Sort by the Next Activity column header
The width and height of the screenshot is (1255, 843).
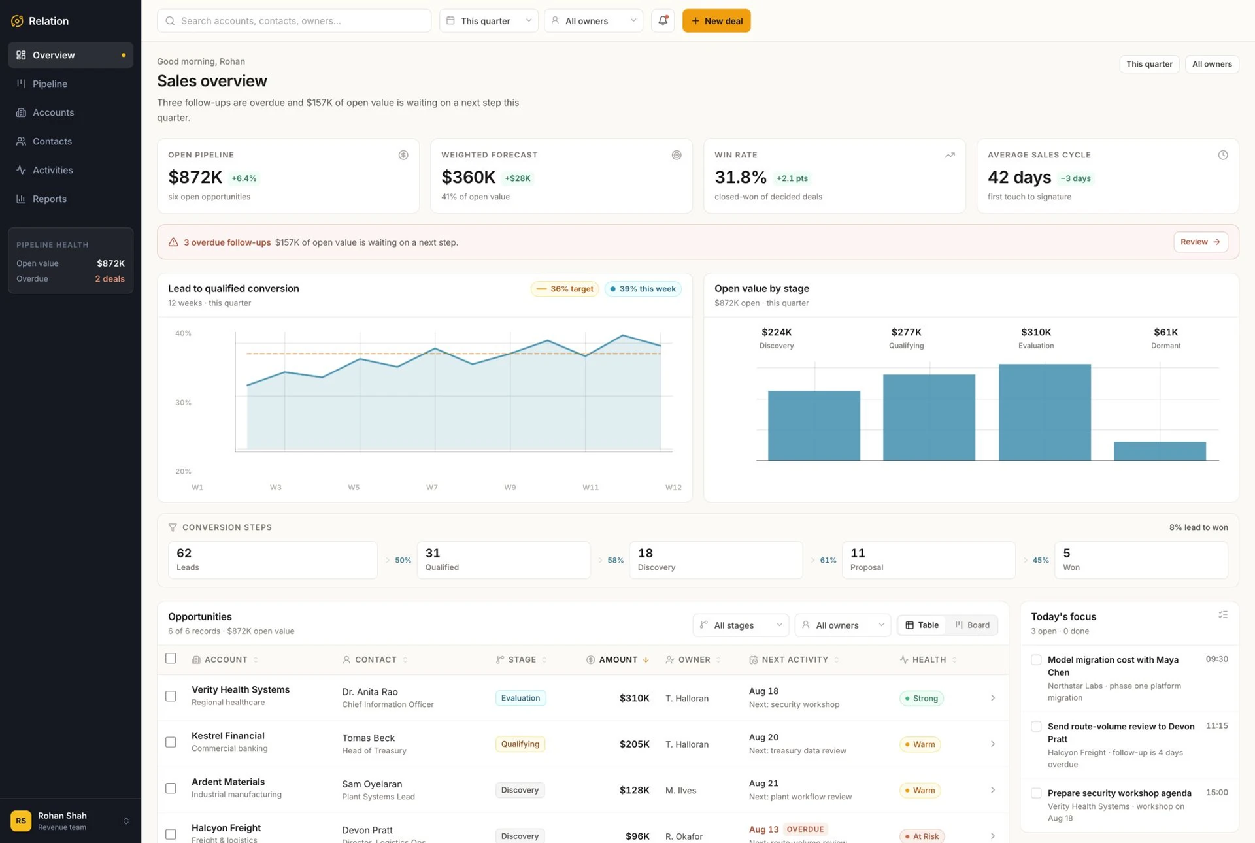click(794, 660)
